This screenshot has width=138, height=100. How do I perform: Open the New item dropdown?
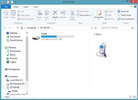[83, 11]
